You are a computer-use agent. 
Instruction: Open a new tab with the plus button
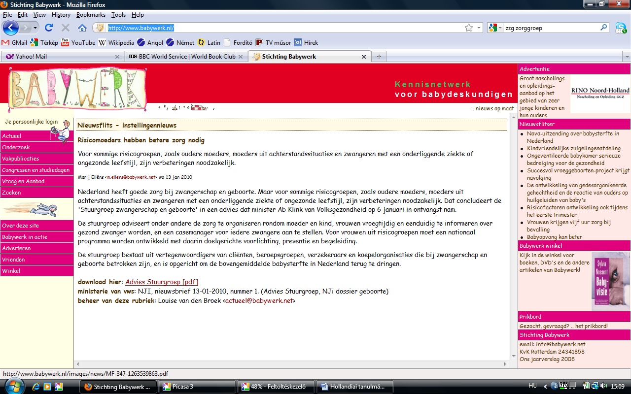pos(379,57)
